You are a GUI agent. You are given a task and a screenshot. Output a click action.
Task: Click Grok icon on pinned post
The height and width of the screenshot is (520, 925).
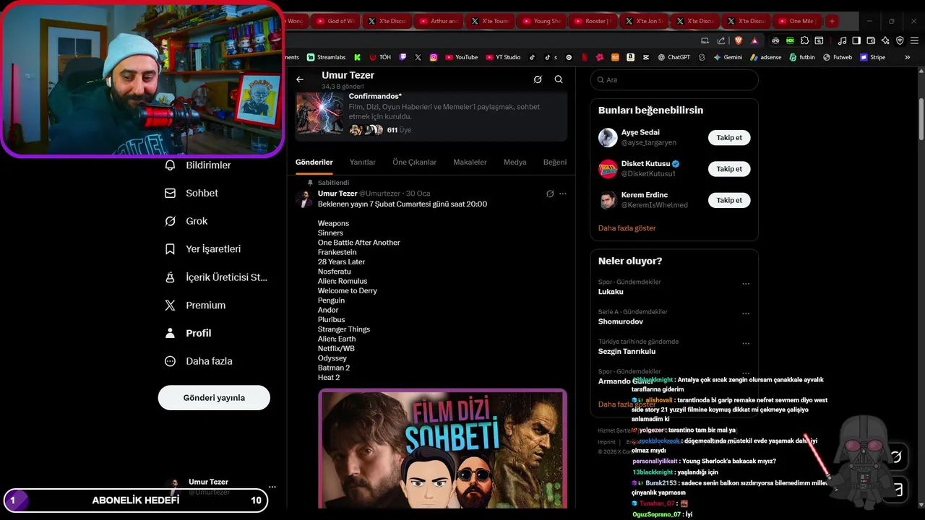(550, 194)
